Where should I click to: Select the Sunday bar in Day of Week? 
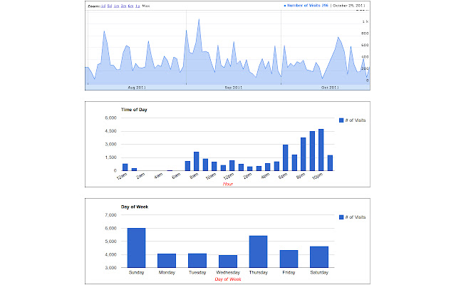click(x=136, y=248)
